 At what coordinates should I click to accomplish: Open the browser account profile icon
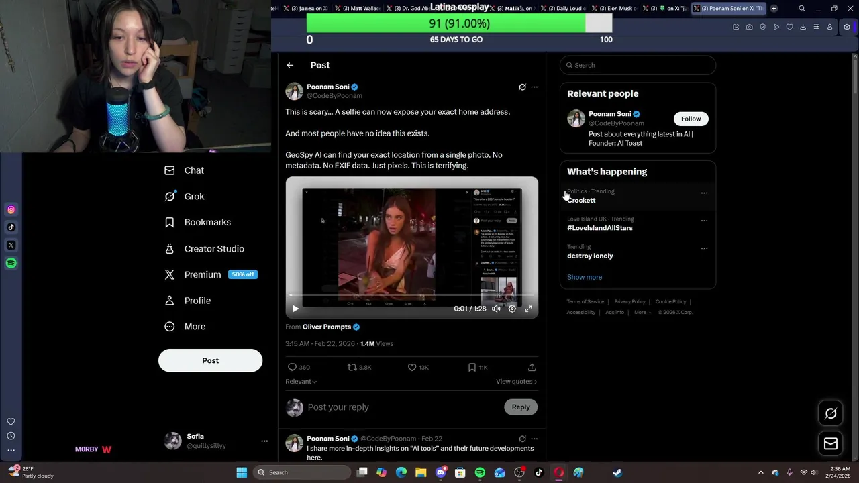(829, 27)
